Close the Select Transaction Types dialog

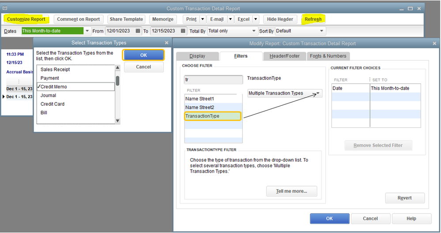166,43
